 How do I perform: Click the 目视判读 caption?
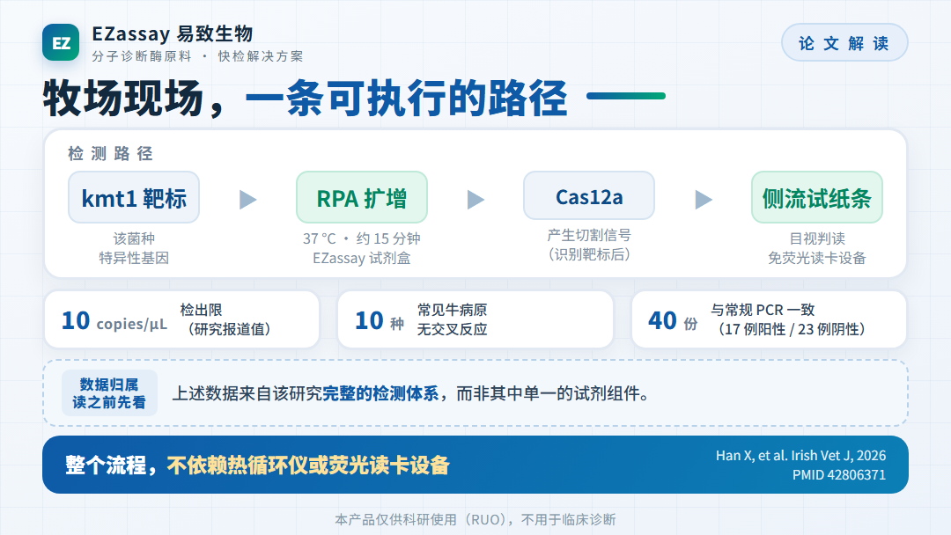pos(817,238)
